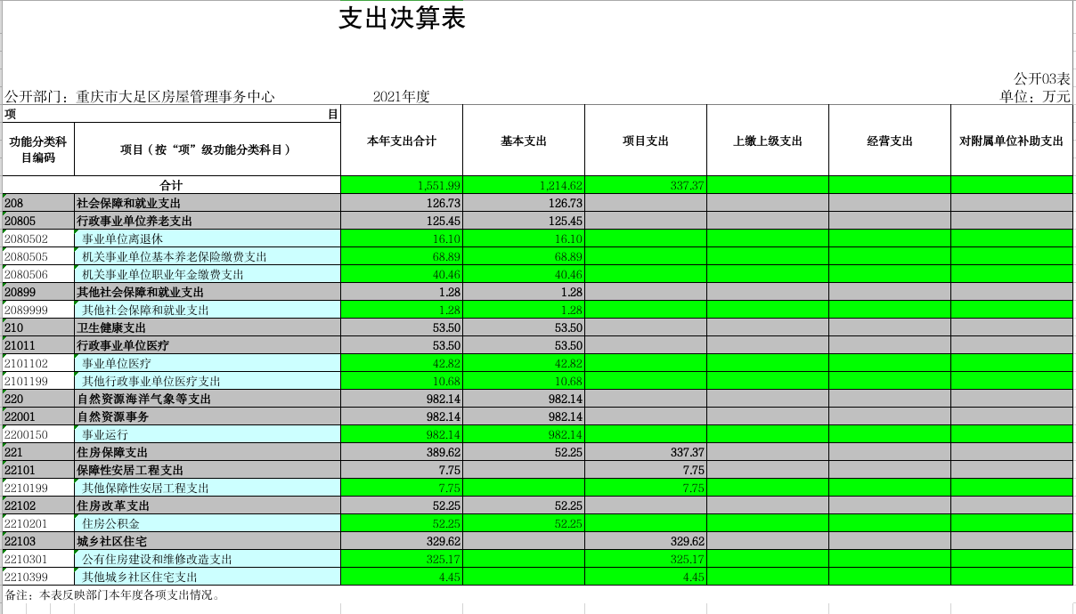1076x614 pixels.
Task: Click the '卫生健康支出' cell
Action: click(x=208, y=327)
